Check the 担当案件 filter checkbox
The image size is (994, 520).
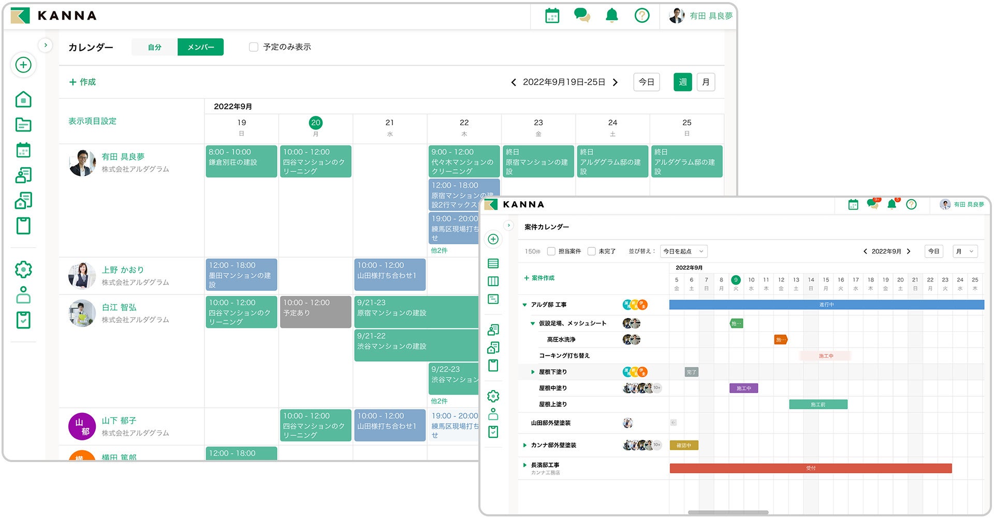point(551,251)
